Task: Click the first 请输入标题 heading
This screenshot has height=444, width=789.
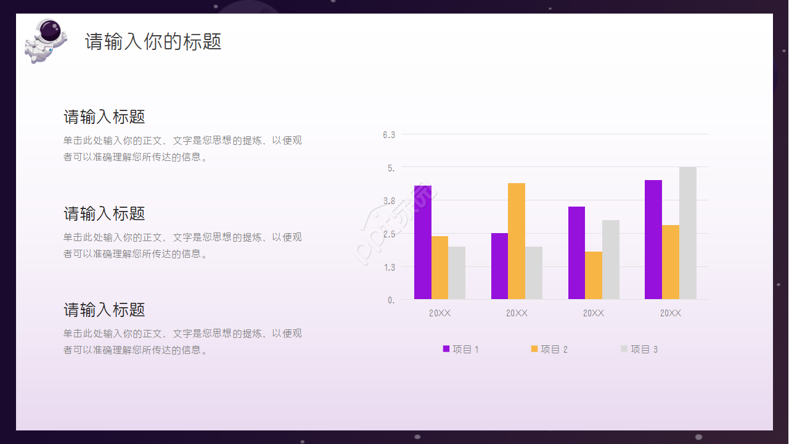Action: (x=104, y=117)
